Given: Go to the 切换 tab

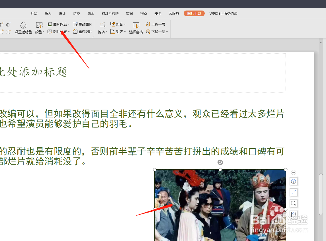Looking at the screenshot, I should (77, 13).
